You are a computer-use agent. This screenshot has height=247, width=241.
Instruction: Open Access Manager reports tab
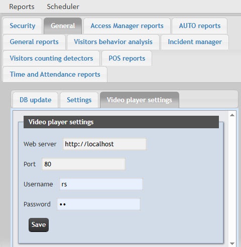[x=127, y=26]
